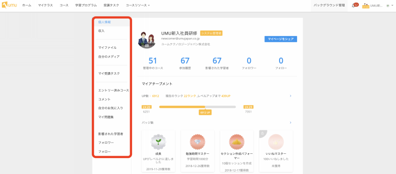
Task: Click the LV 23 label
Action: pos(248,107)
